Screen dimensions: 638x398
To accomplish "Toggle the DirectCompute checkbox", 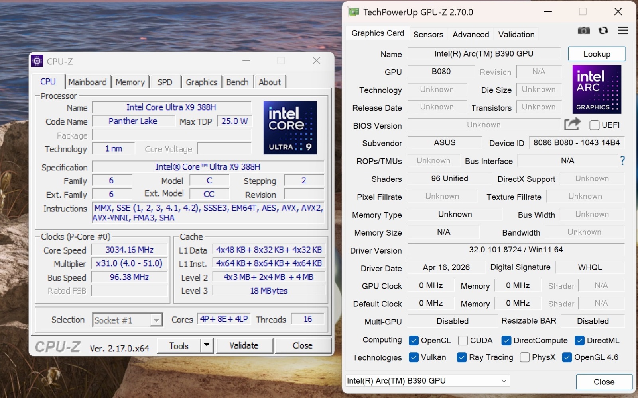I will coord(506,341).
